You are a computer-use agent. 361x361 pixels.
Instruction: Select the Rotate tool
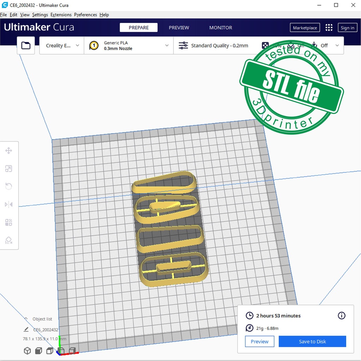coord(9,186)
